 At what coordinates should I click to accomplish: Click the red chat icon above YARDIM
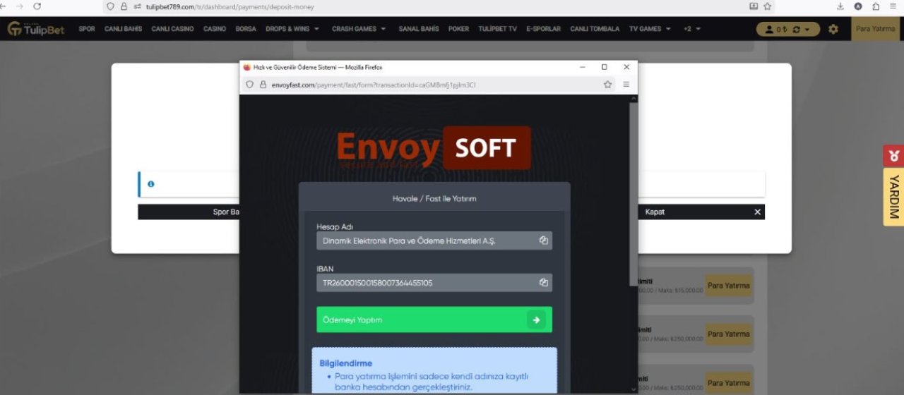[893, 156]
